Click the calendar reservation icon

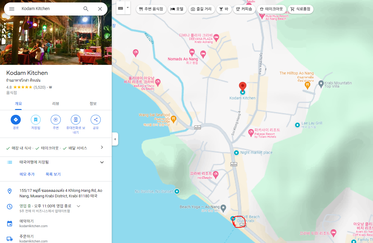coord(9,224)
